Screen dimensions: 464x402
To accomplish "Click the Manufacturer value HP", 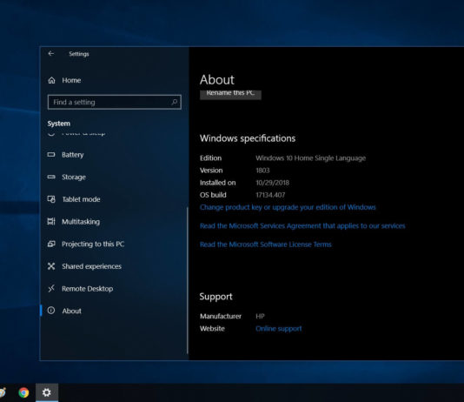I will point(260,316).
